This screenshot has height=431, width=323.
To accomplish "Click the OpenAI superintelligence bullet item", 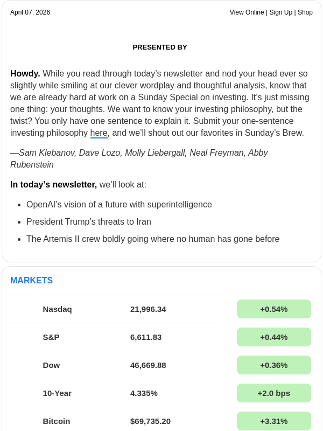I will pos(119,205).
